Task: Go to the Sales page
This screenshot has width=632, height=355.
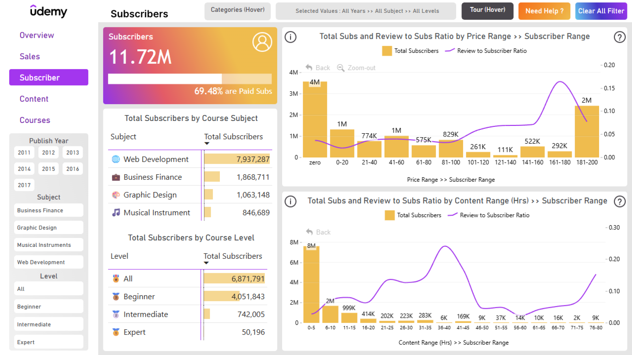Action: (x=30, y=57)
